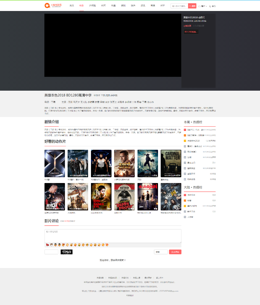Open the Cardinal Matter poster
The width and height of the screenshot is (260, 305).
point(171,163)
